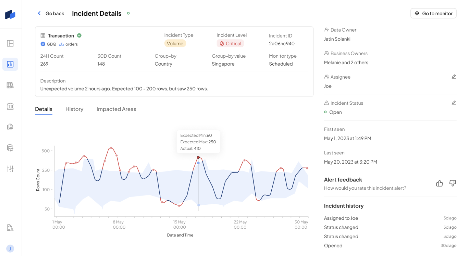Edit the Incident Status with pencil icon
The image size is (470, 256).
[454, 103]
